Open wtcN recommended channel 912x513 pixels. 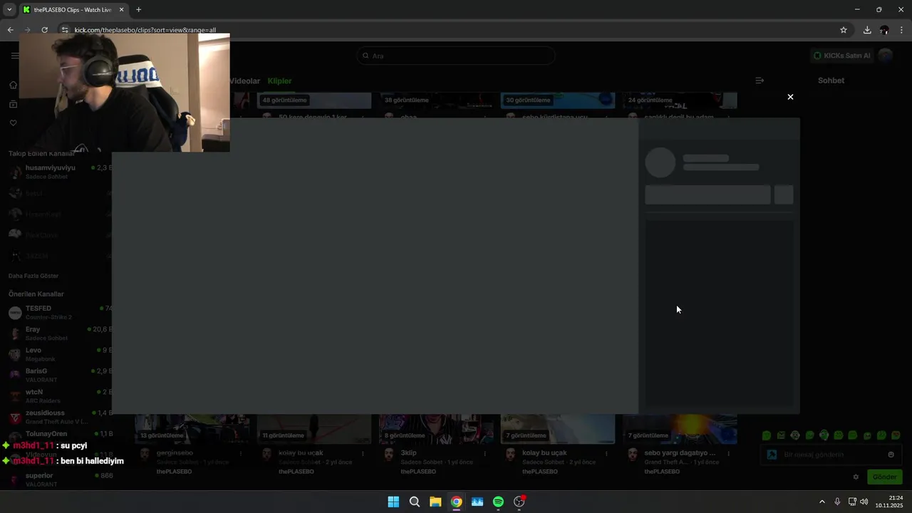click(x=60, y=396)
